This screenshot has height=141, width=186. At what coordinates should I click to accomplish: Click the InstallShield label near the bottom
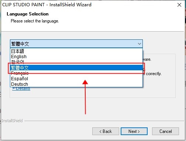(x=12, y=121)
